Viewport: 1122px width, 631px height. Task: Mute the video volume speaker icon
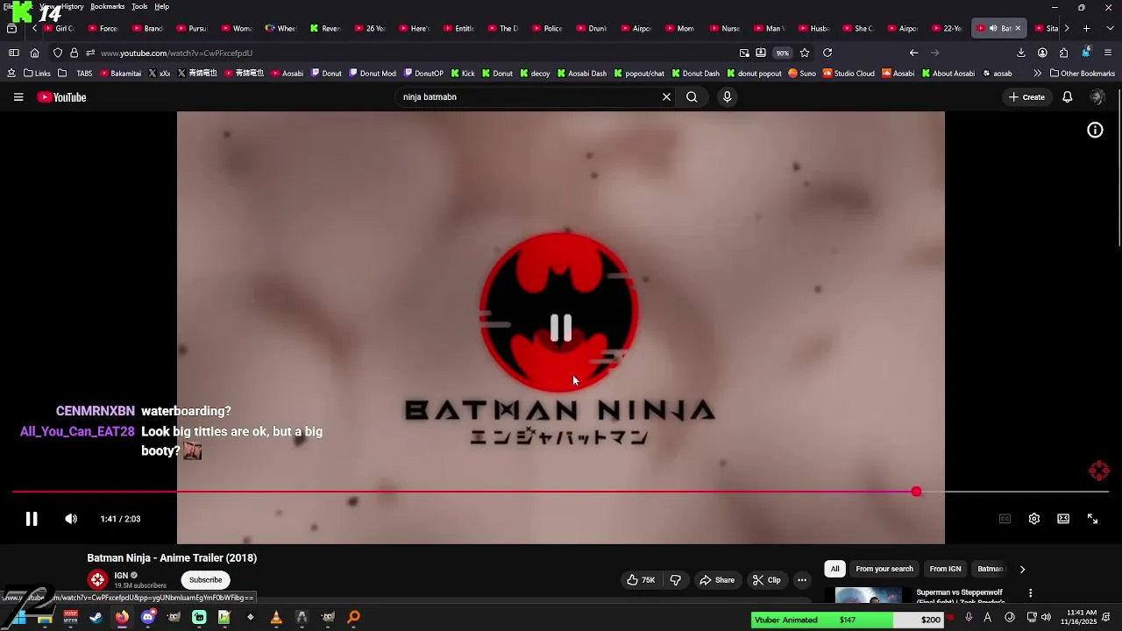(x=71, y=519)
